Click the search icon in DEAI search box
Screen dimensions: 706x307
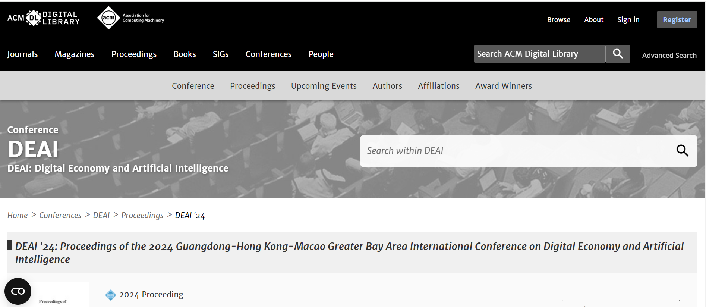click(683, 151)
